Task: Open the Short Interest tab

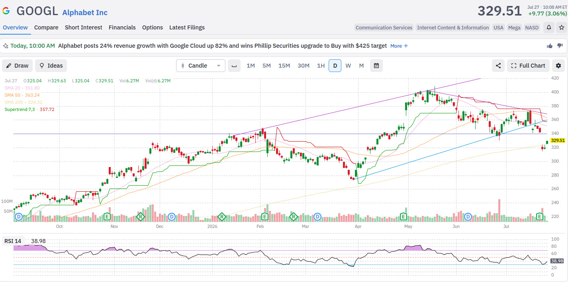Action: (84, 27)
